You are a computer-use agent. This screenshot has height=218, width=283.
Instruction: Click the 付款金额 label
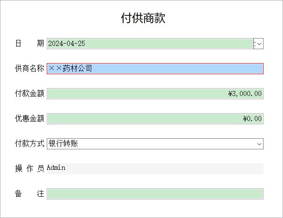click(x=29, y=94)
